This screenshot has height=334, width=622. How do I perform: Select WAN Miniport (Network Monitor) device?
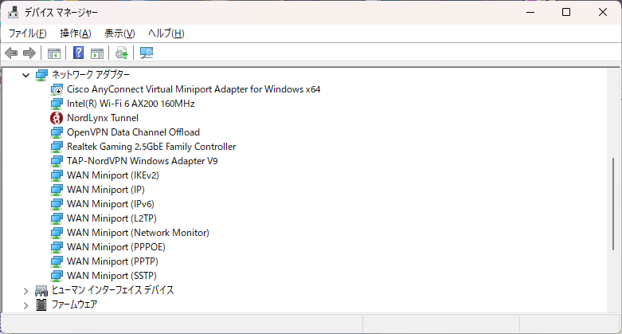tap(138, 233)
